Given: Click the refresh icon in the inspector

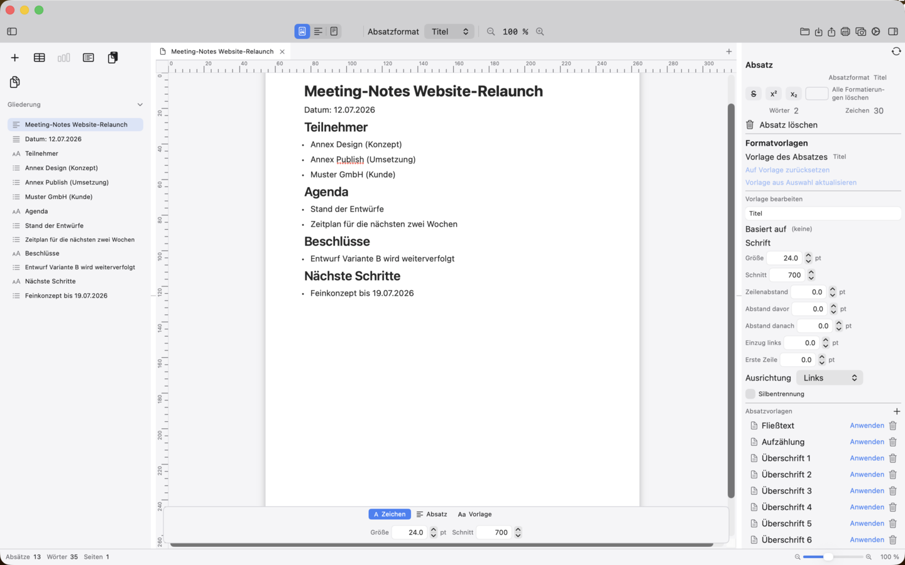Looking at the screenshot, I should (x=896, y=51).
